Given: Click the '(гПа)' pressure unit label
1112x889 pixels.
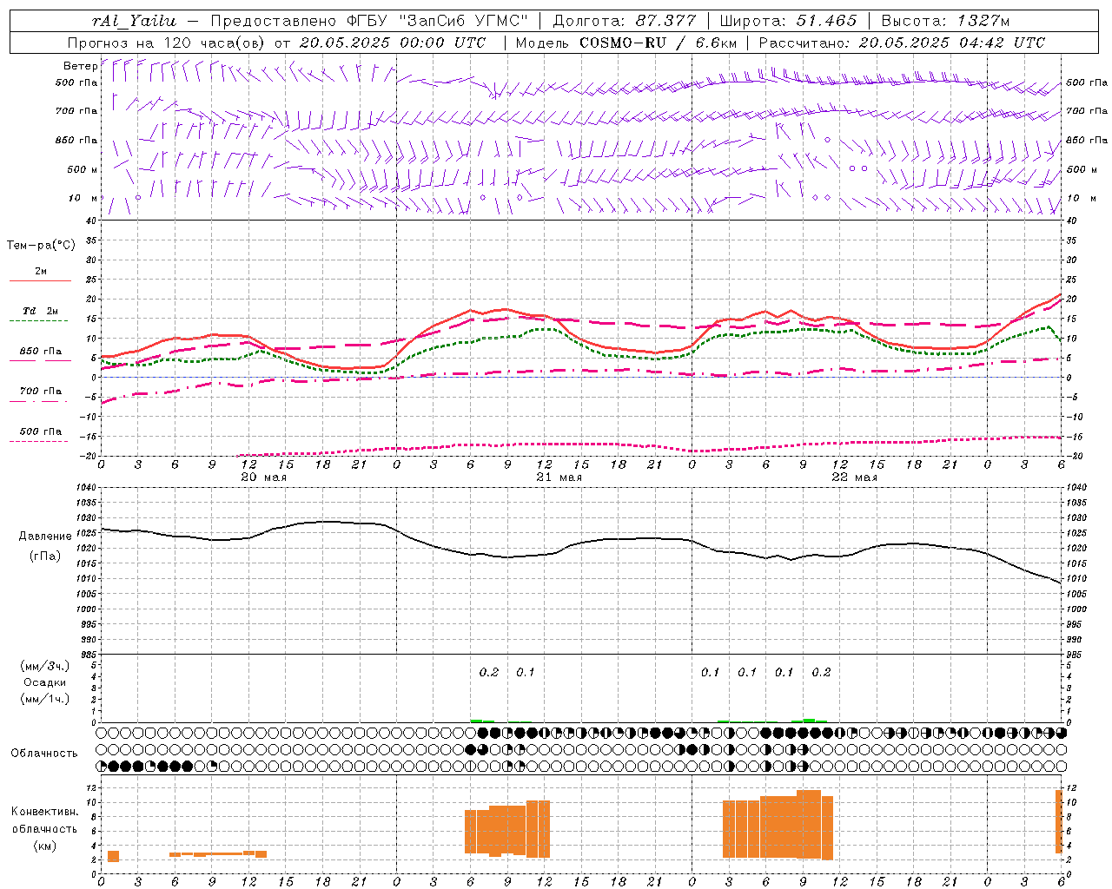Looking at the screenshot, I should [45, 556].
